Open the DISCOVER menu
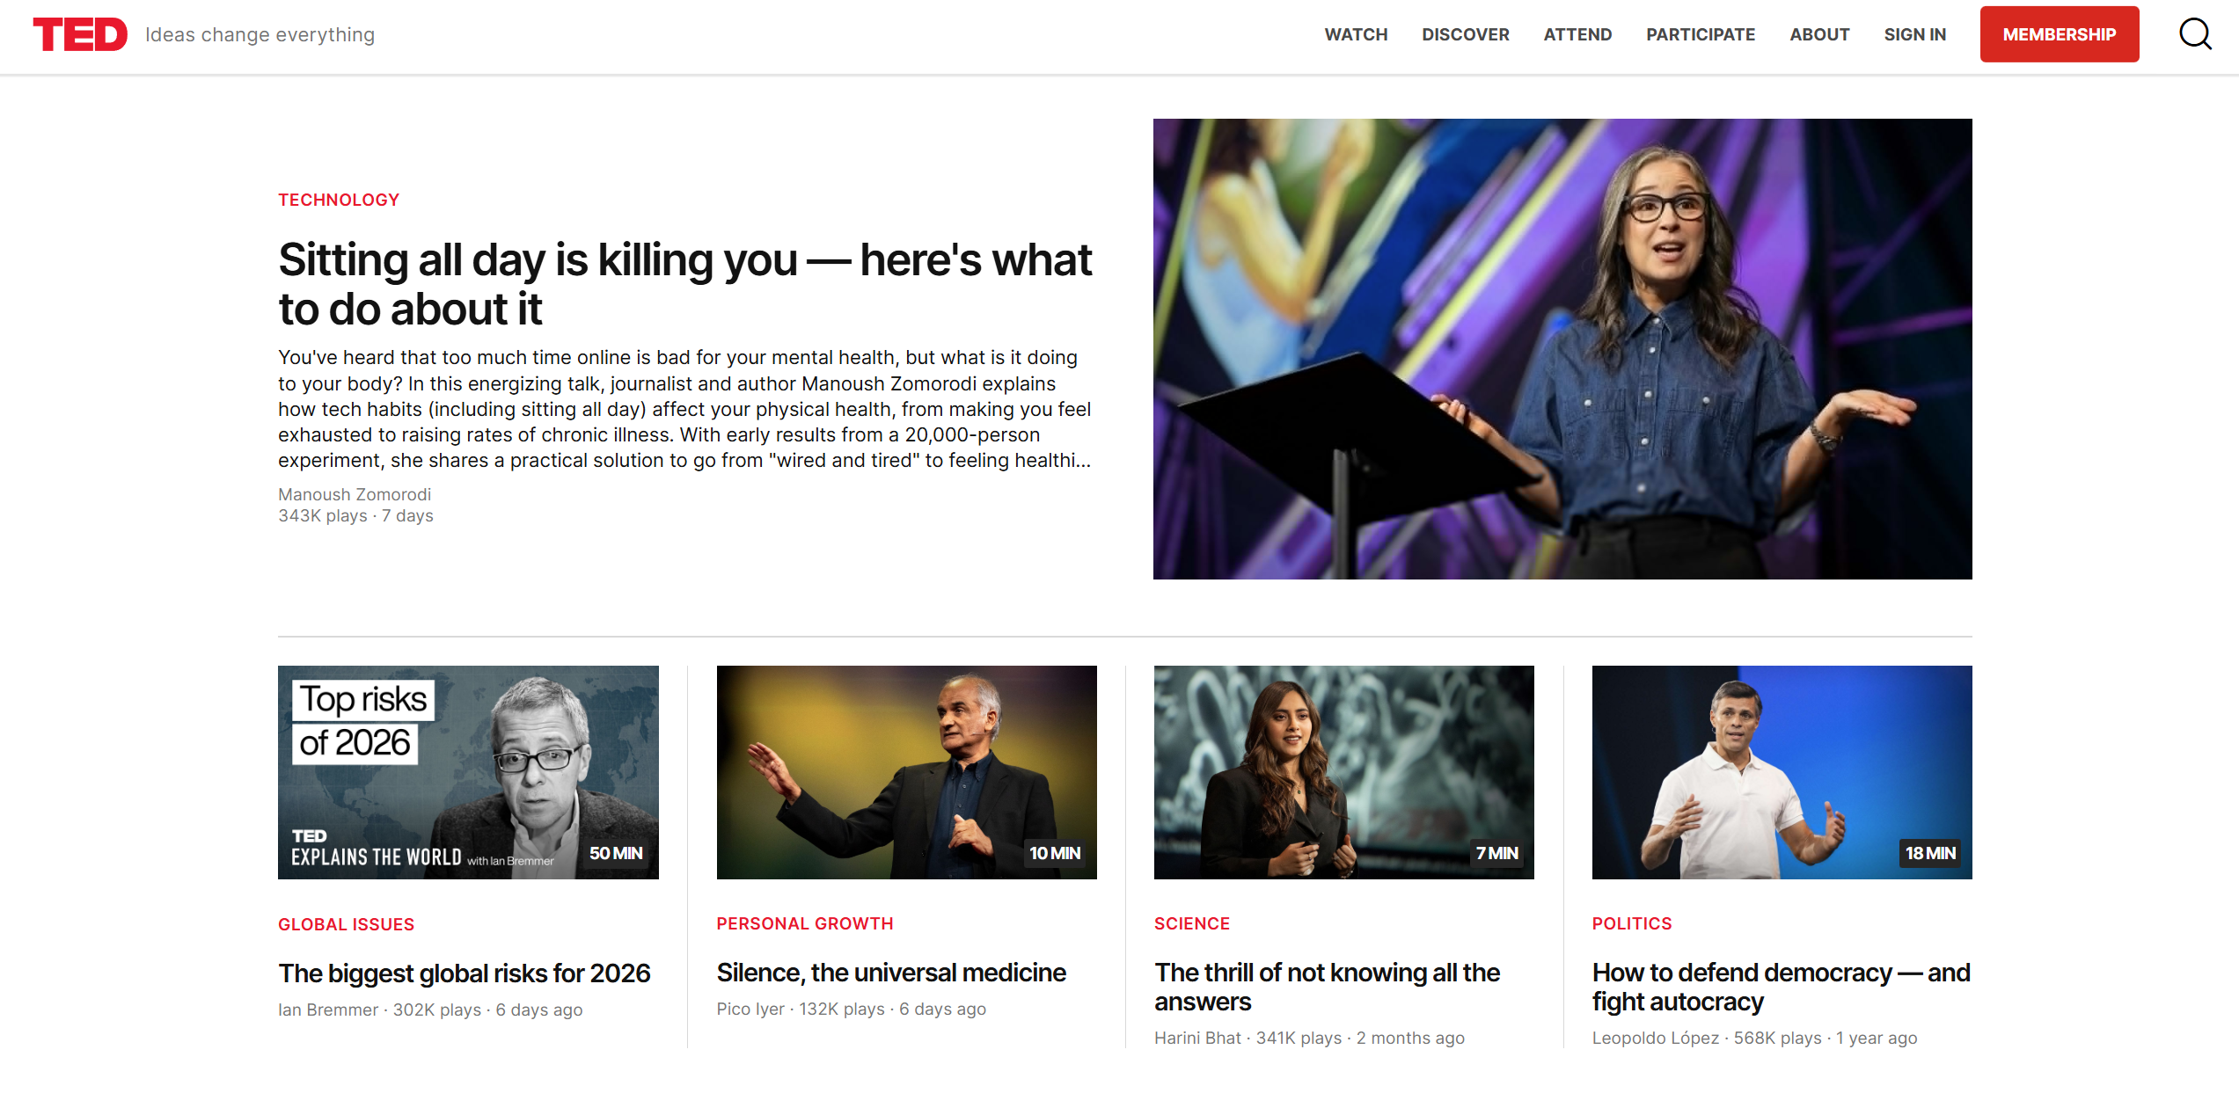Screen dimensions: 2239x1108 point(1465,34)
